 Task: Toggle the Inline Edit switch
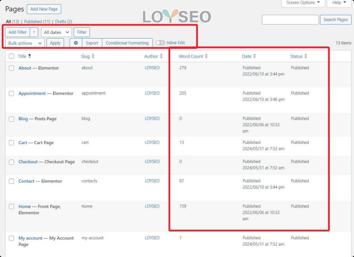[x=160, y=43]
